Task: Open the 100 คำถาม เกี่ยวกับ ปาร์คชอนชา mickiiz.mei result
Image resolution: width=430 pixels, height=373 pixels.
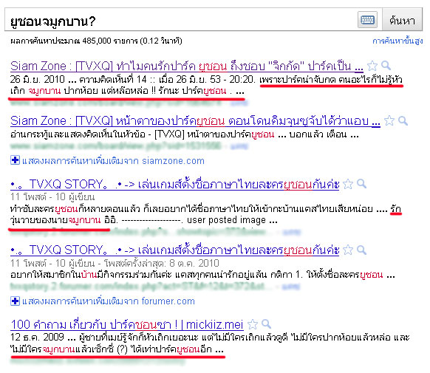Action: 127,325
